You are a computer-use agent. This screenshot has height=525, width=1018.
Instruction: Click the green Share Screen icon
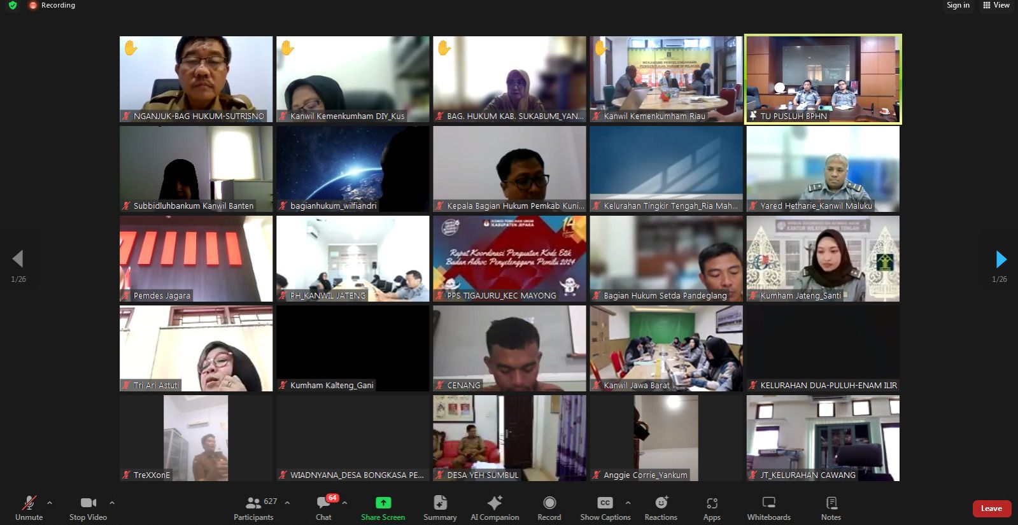point(383,503)
